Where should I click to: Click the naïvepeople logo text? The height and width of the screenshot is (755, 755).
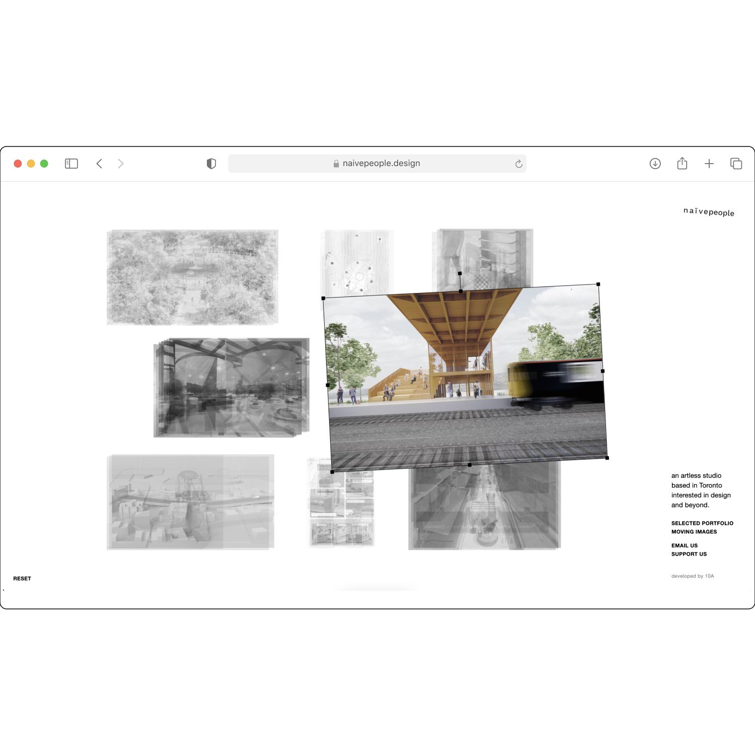point(709,212)
